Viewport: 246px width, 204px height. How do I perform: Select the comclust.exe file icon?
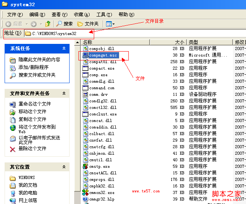85,114
